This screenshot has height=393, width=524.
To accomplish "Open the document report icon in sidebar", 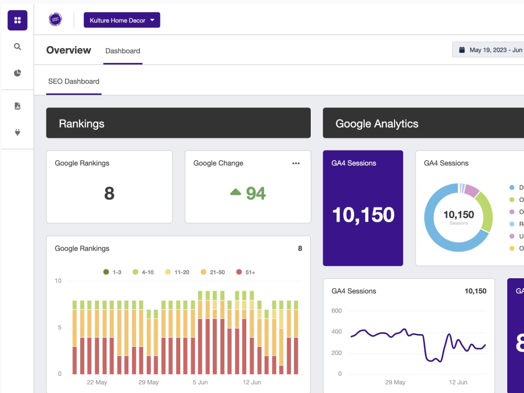I will 17,106.
